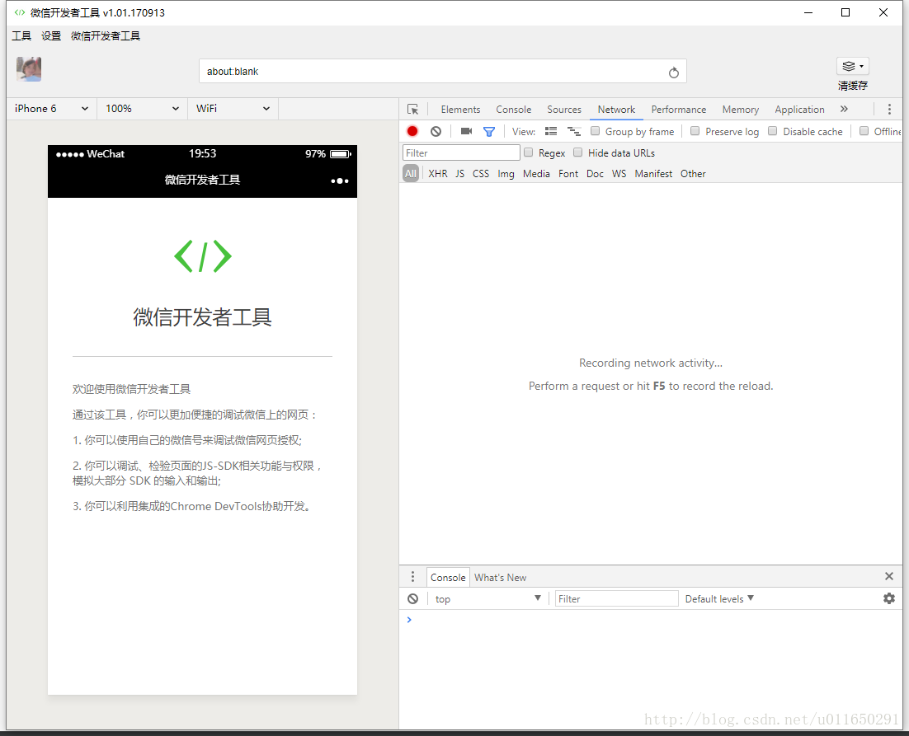Open the network filter options

488,130
